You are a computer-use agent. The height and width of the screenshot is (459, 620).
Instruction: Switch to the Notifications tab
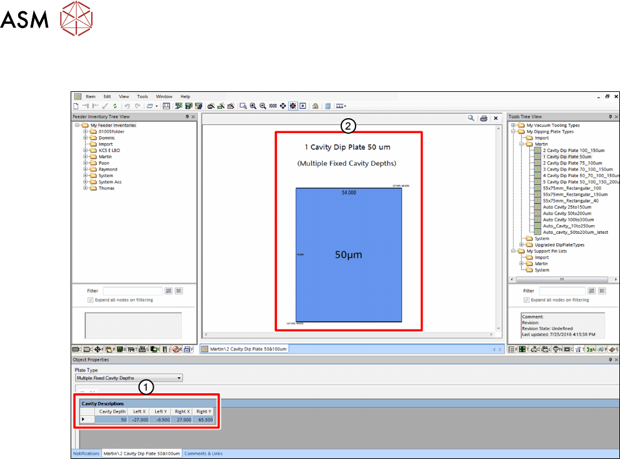[86, 453]
